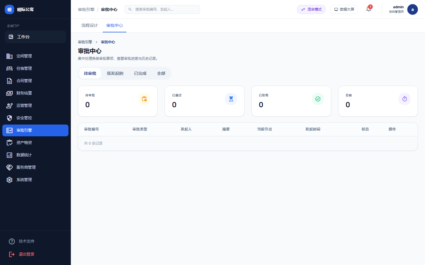The image size is (425, 265).
Task: Click the 已通过 hourglass stat icon
Action: tap(231, 99)
